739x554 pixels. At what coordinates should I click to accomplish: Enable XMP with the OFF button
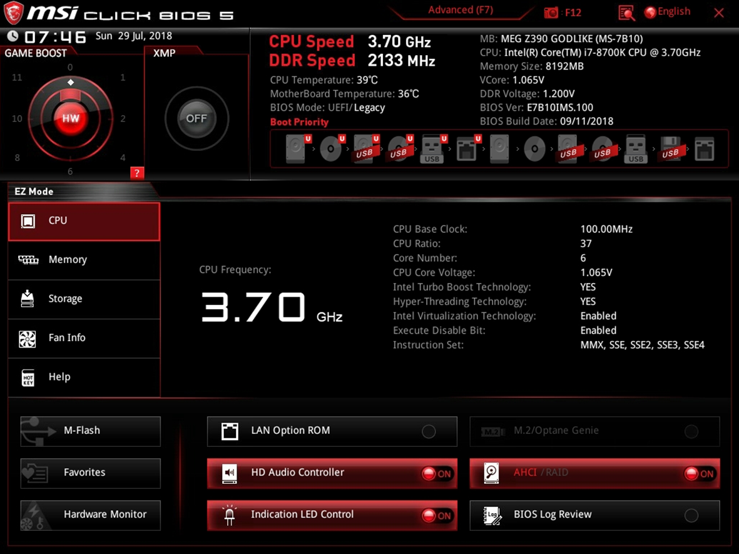point(196,118)
